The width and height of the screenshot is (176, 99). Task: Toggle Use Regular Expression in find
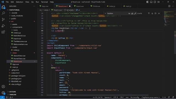(x=135, y=13)
